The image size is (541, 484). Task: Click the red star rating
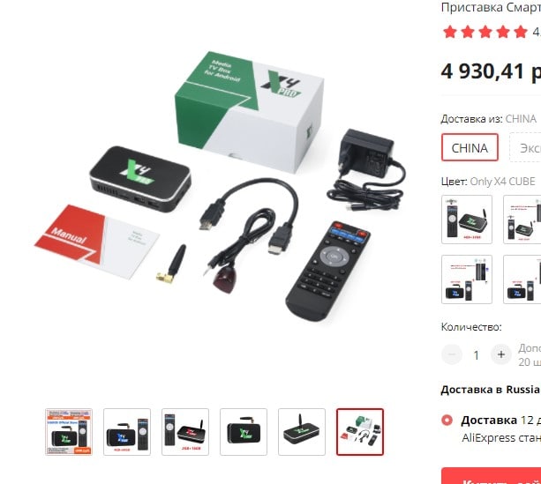pos(485,32)
